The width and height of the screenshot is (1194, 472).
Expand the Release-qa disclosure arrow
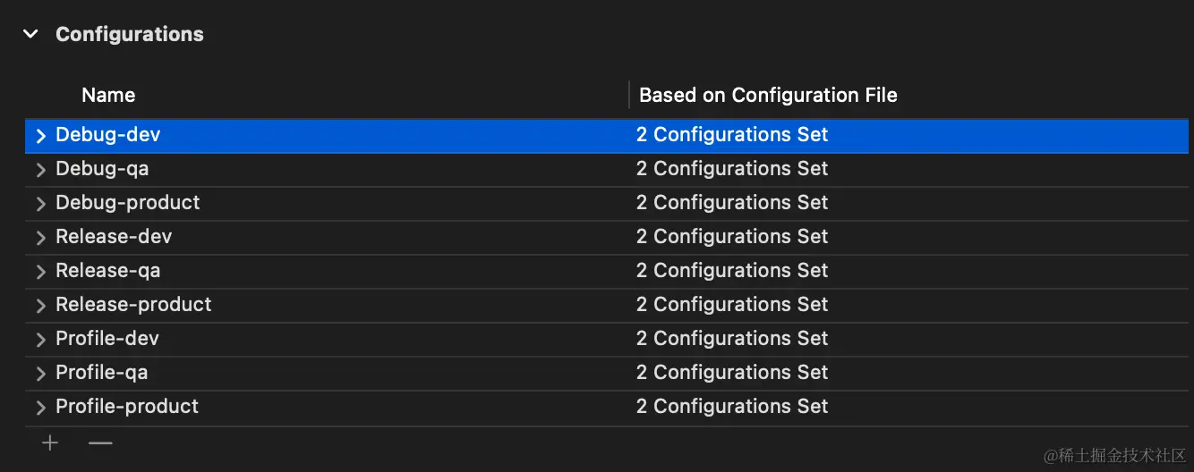tap(40, 272)
